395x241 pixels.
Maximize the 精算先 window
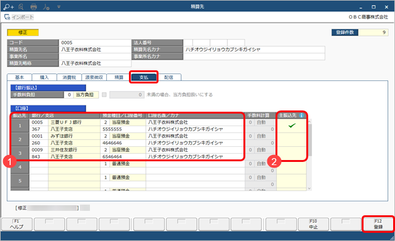click(x=374, y=7)
